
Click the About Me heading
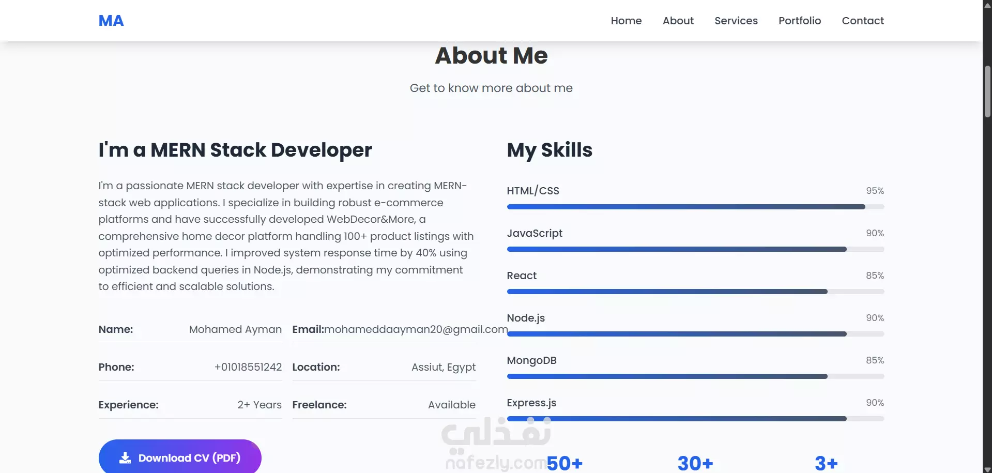click(x=491, y=55)
